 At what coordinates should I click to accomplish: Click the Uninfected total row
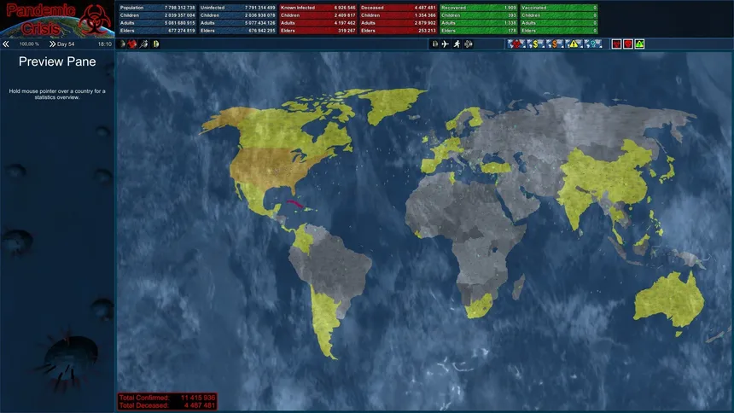[238, 8]
